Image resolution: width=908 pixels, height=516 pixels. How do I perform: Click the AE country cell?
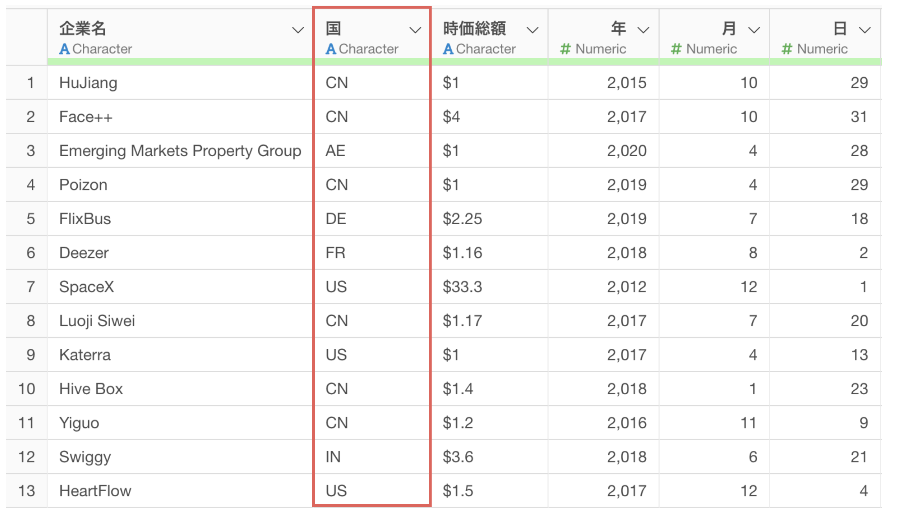tap(372, 151)
